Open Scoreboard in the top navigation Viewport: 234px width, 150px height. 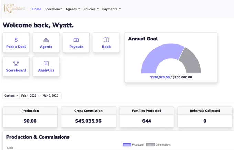tap(53, 9)
